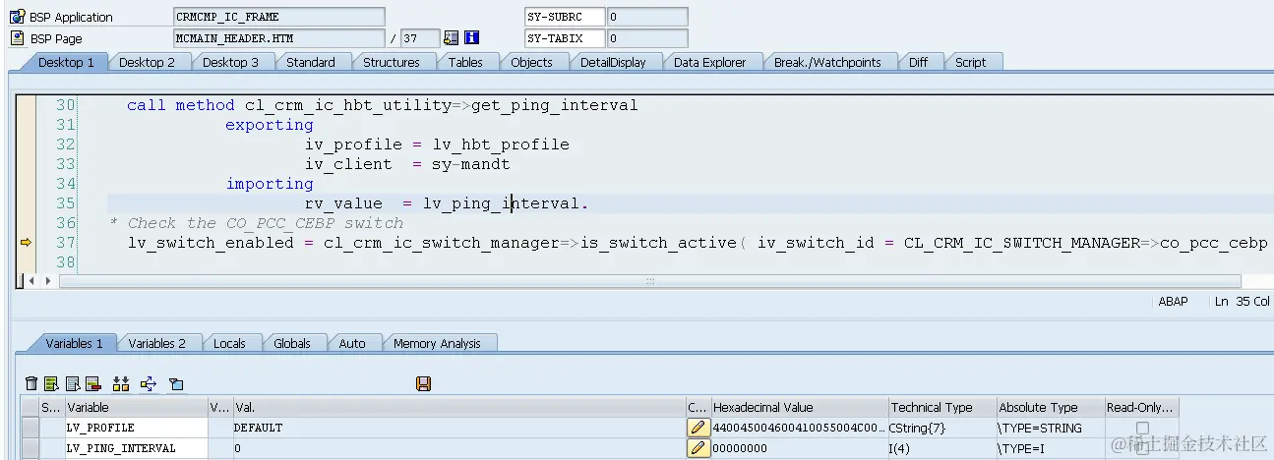Open the Structures tab
Viewport: 1274px width, 460px height.
pyautogui.click(x=392, y=62)
